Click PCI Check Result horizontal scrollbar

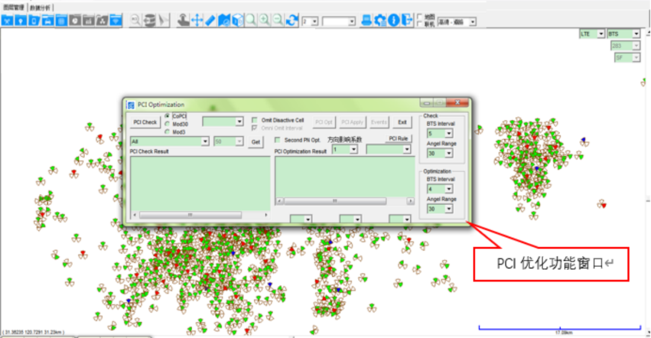tap(201, 215)
